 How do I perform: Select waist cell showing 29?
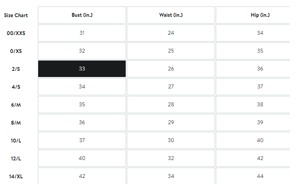point(171,123)
